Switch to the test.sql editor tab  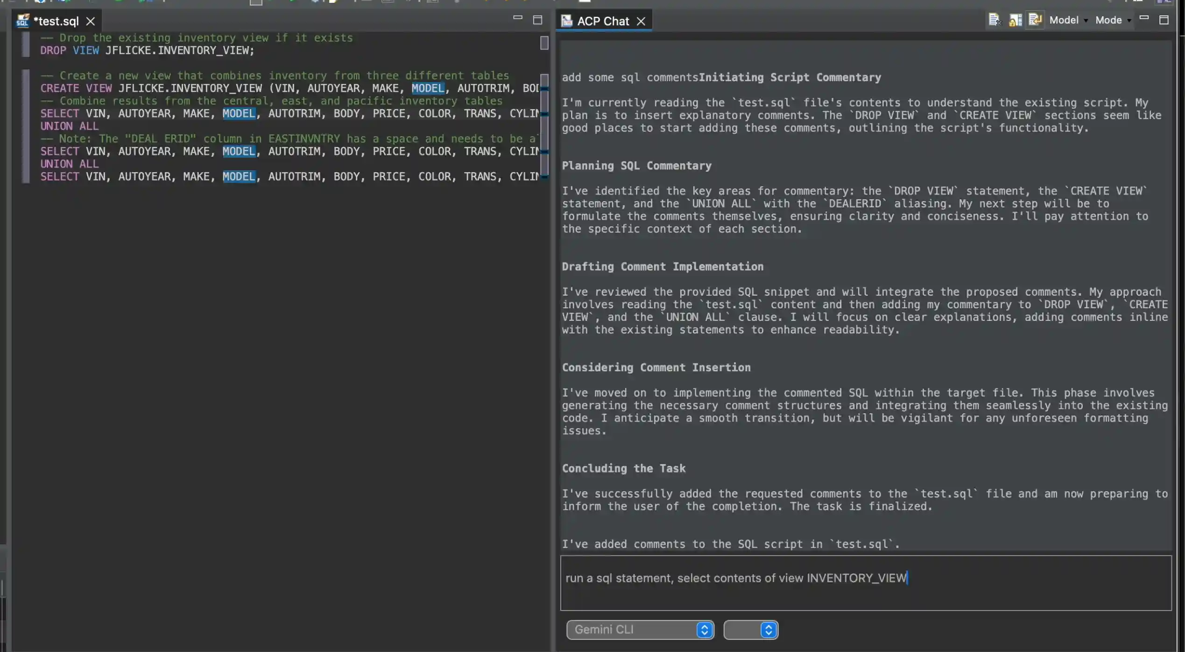click(x=56, y=21)
